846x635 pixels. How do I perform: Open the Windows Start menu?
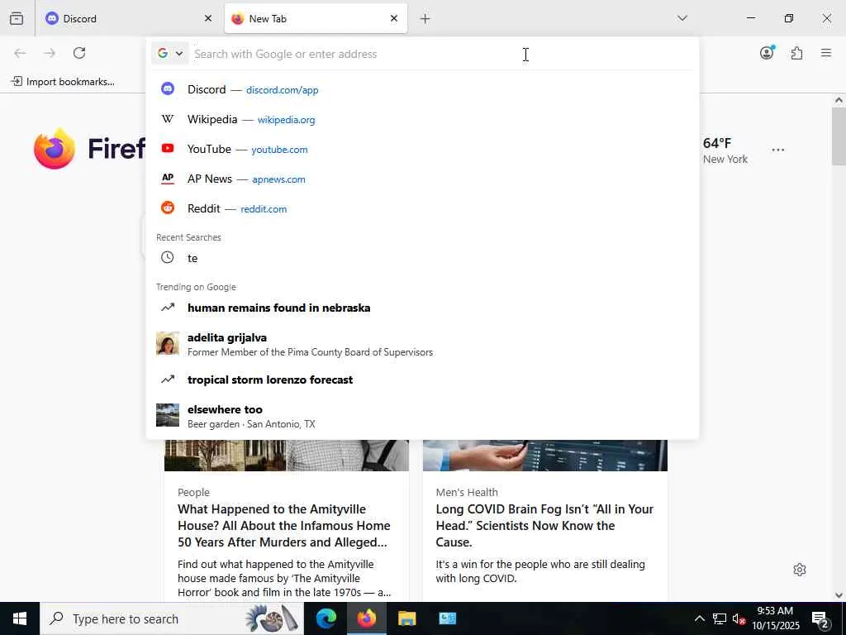(20, 618)
